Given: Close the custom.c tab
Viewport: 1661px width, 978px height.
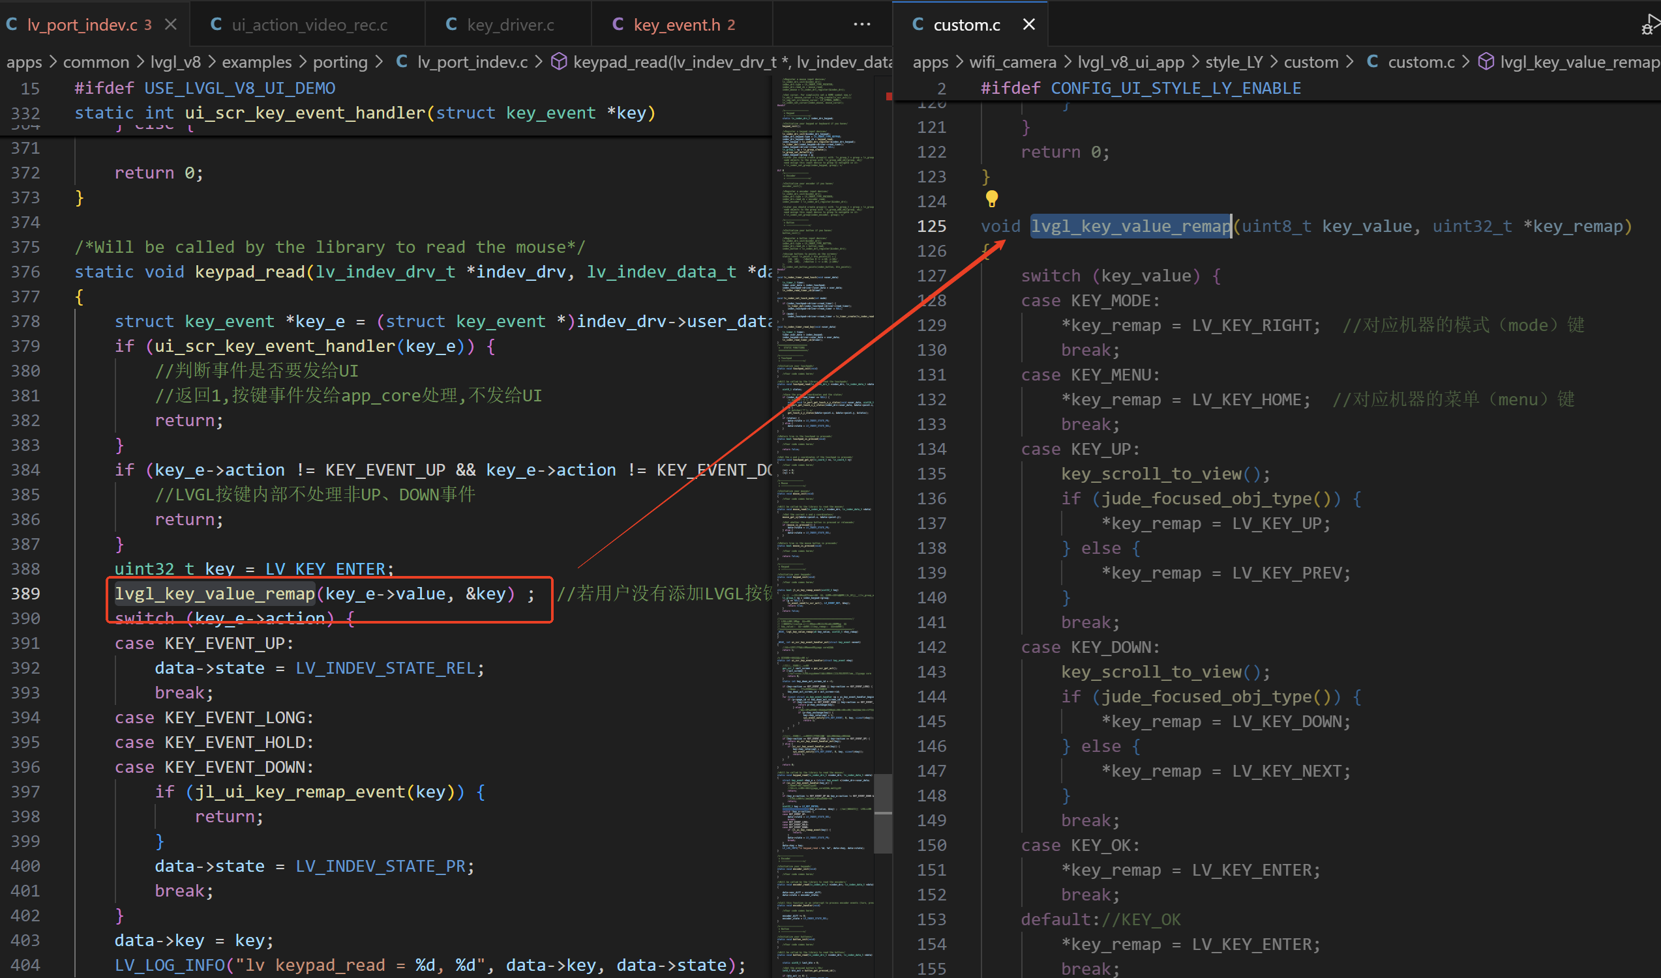Looking at the screenshot, I should tap(1028, 25).
